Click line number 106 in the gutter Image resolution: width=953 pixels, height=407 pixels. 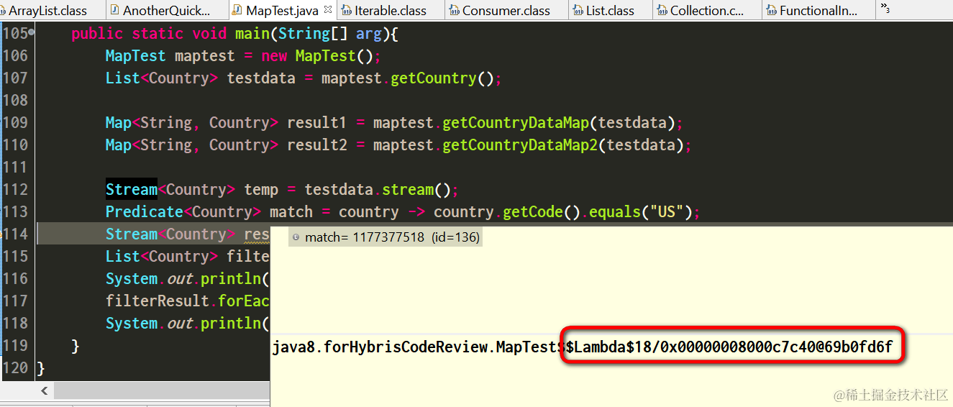(14, 55)
